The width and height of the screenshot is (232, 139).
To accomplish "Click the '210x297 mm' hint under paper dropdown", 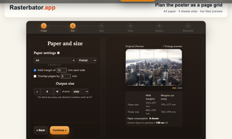I will (54, 65).
